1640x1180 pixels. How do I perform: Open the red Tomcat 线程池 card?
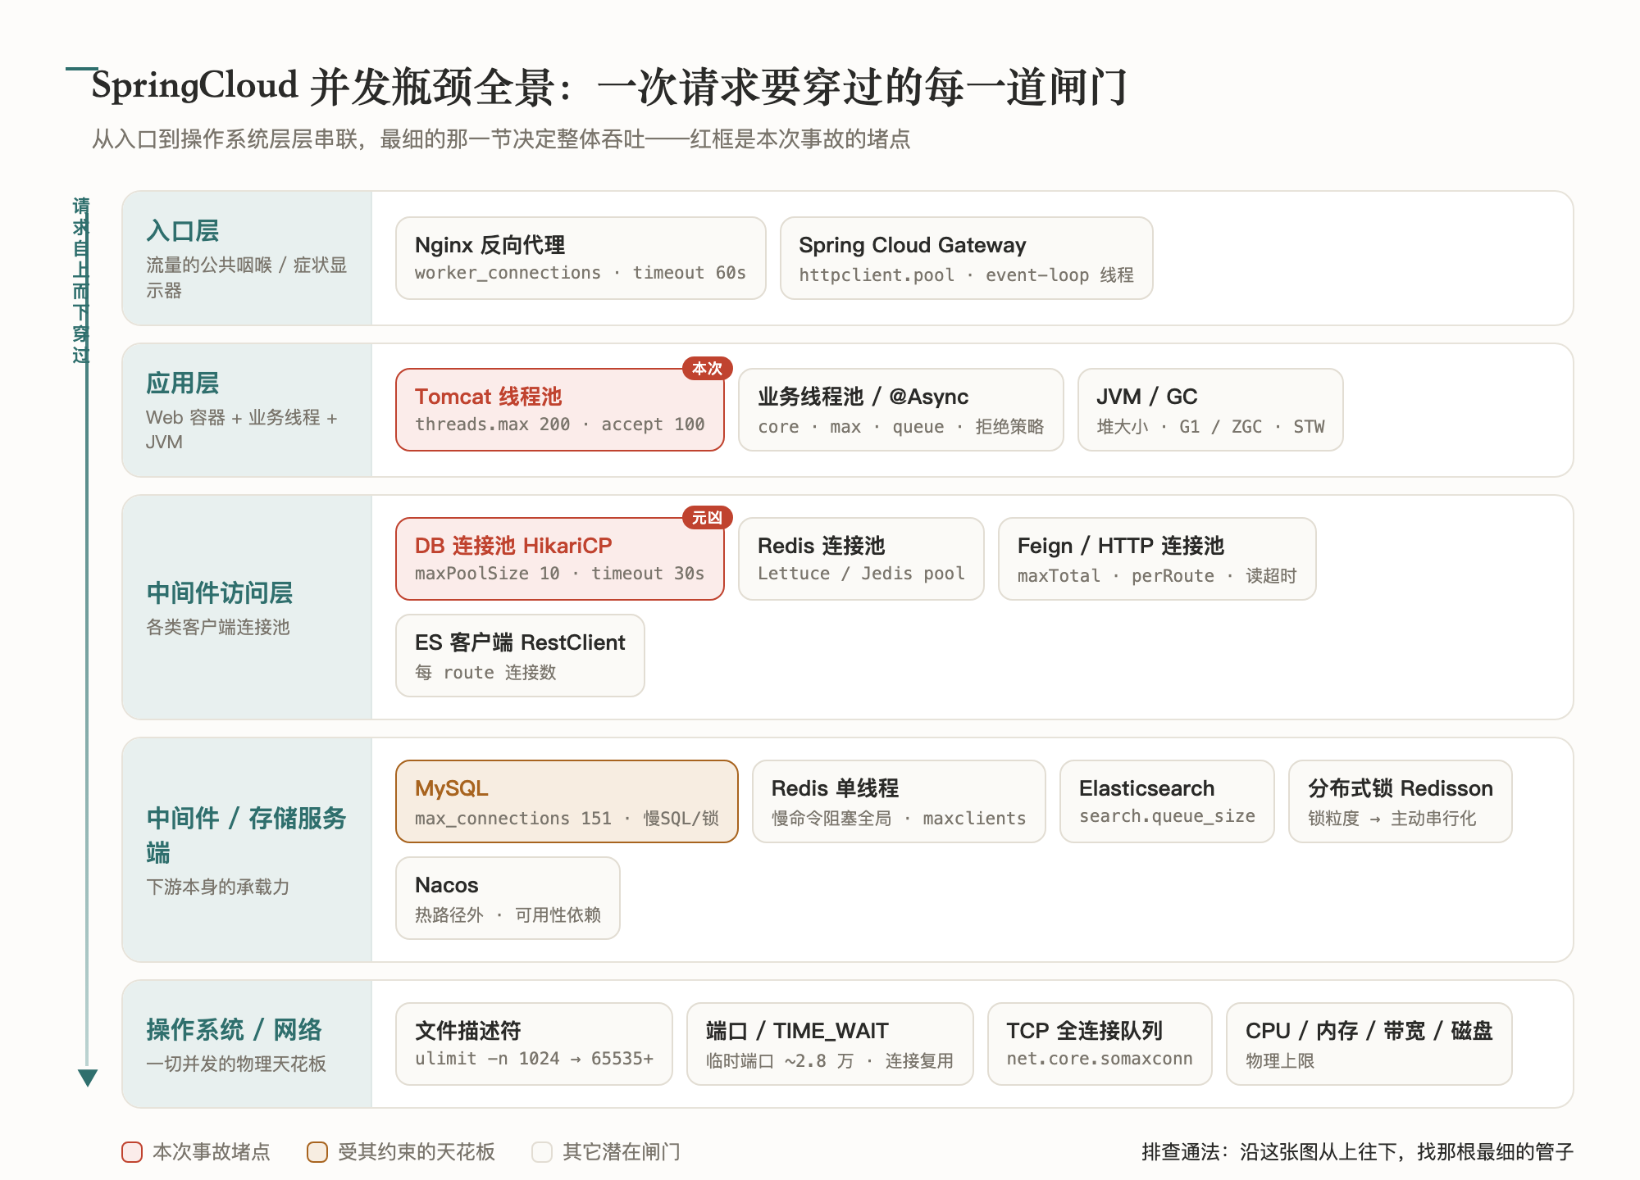click(560, 410)
